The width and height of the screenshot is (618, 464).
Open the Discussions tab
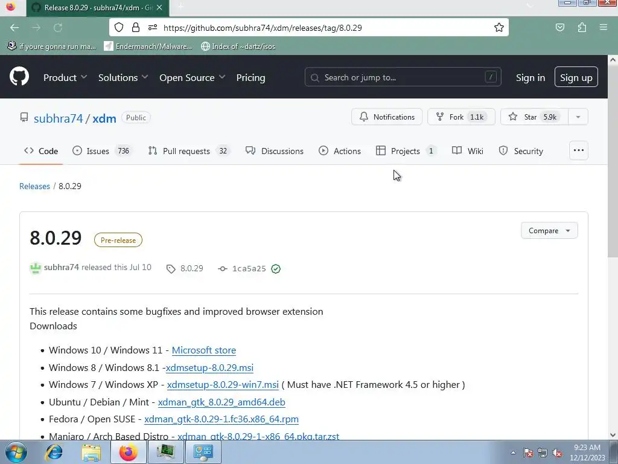pyautogui.click(x=275, y=150)
